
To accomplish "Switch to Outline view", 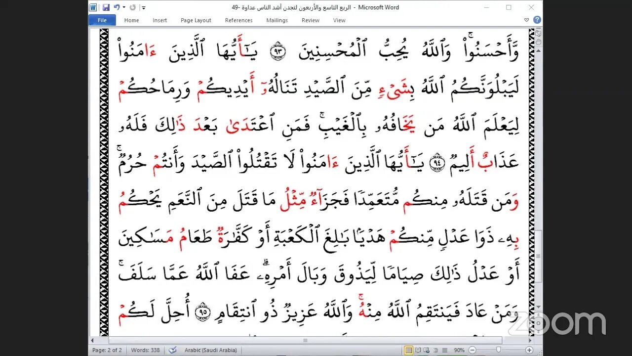I will pyautogui.click(x=435, y=350).
